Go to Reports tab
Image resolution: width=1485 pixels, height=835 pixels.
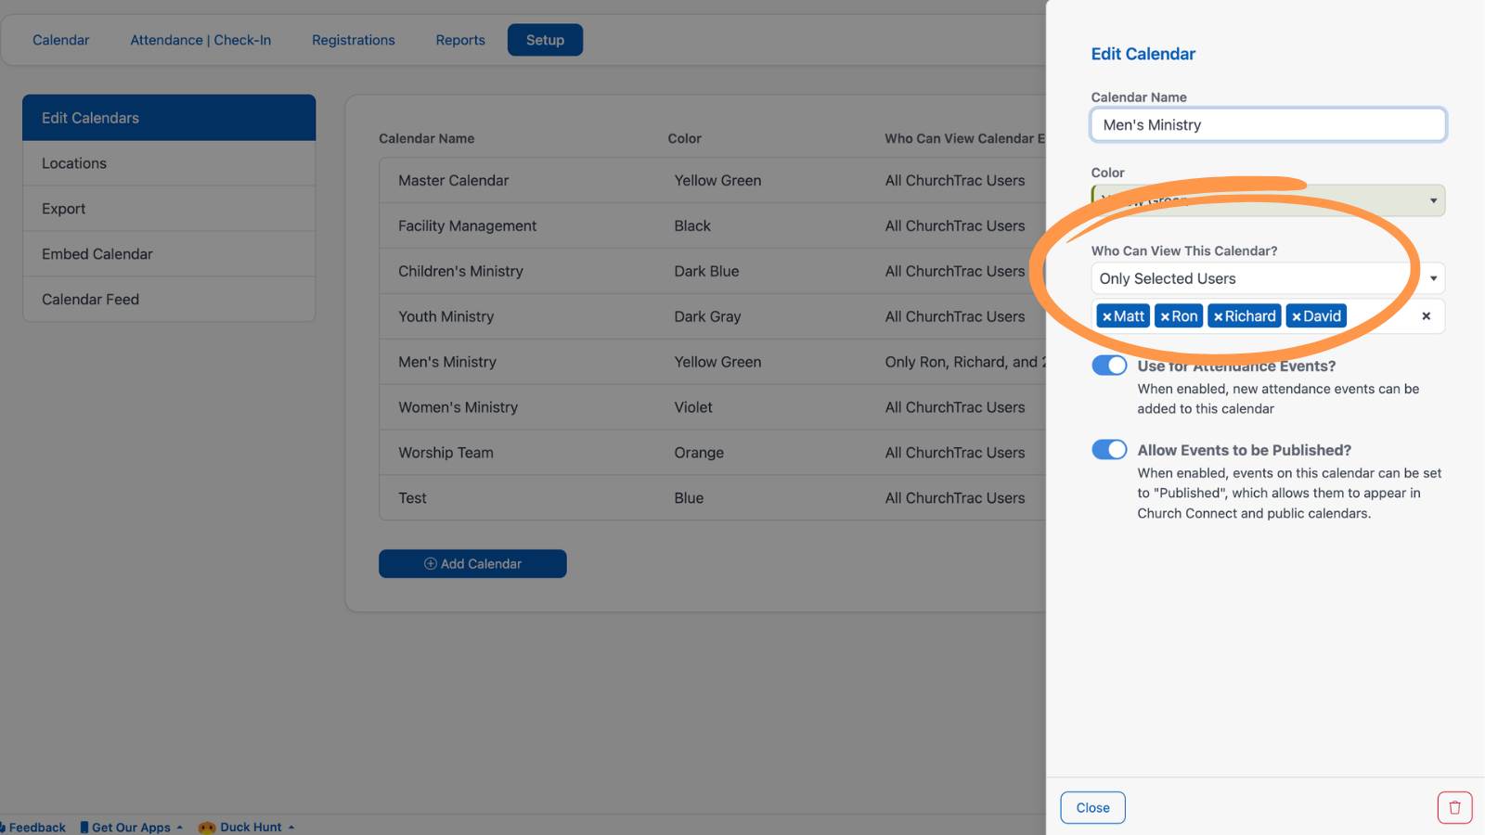tap(460, 40)
